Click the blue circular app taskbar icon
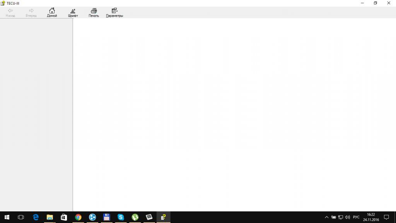The width and height of the screenshot is (396, 223). click(x=92, y=217)
